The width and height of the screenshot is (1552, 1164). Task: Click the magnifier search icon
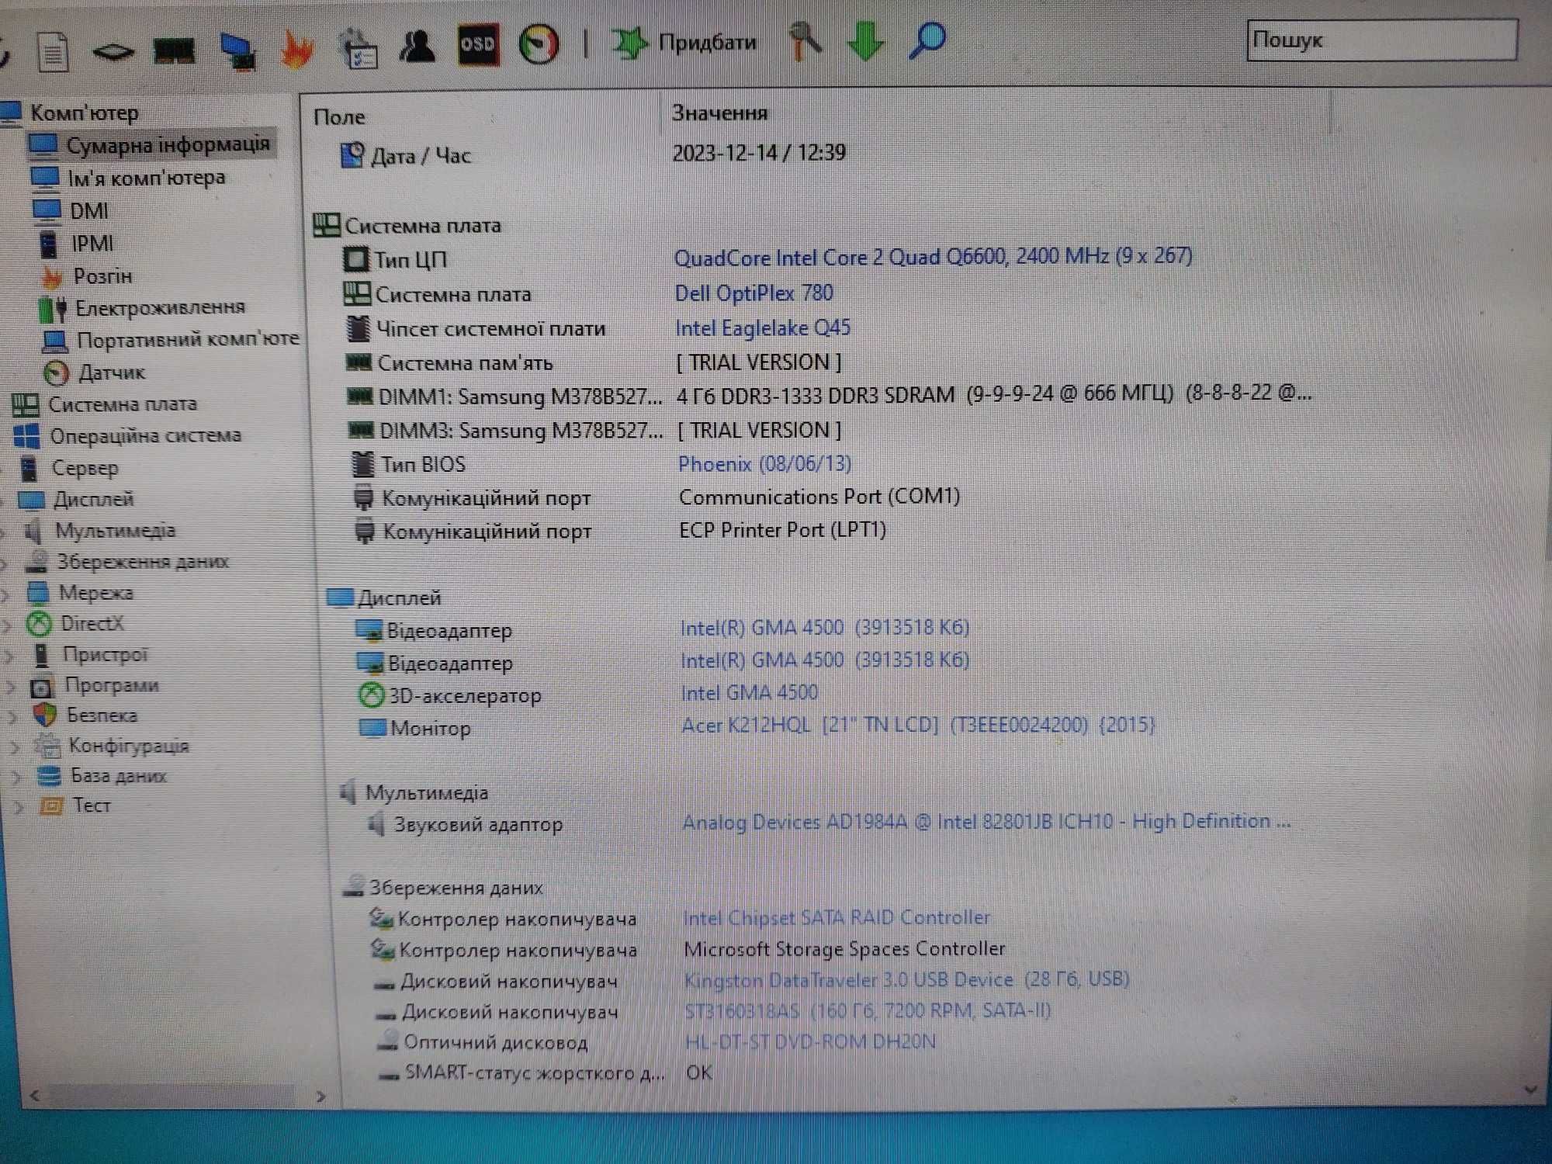tap(927, 40)
